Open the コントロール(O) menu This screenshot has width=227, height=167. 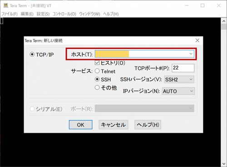point(64,14)
